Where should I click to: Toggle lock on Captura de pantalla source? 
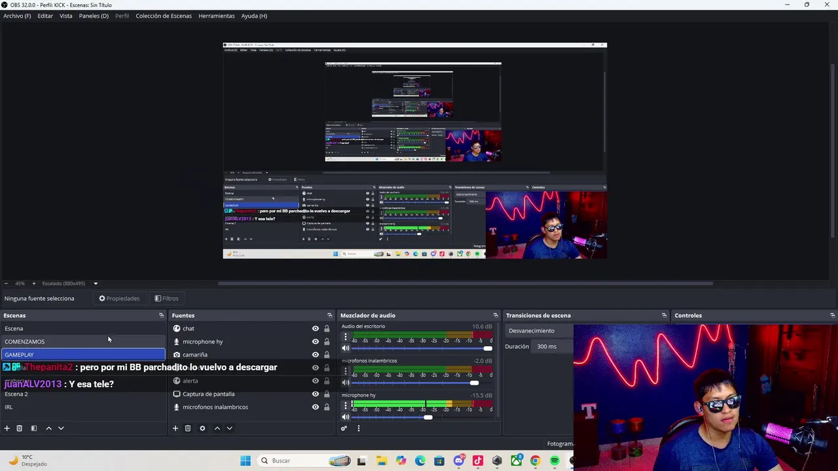pos(327,394)
